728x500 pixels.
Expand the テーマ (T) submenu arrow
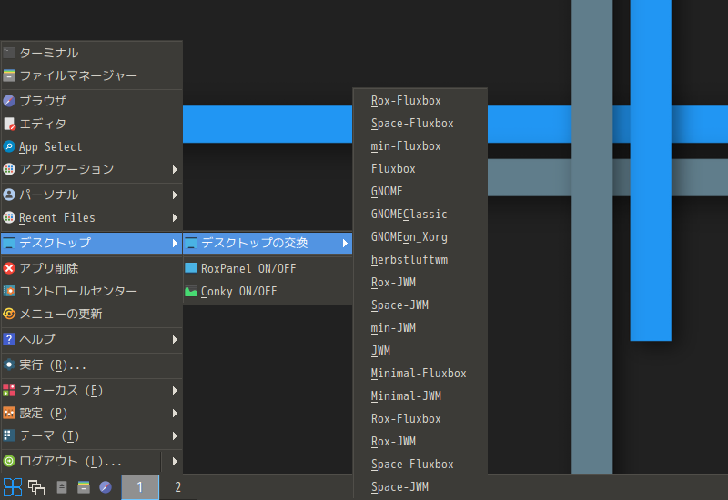pos(175,436)
